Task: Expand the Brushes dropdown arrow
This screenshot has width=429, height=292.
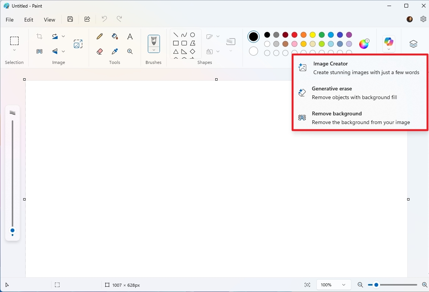Action: (153, 49)
